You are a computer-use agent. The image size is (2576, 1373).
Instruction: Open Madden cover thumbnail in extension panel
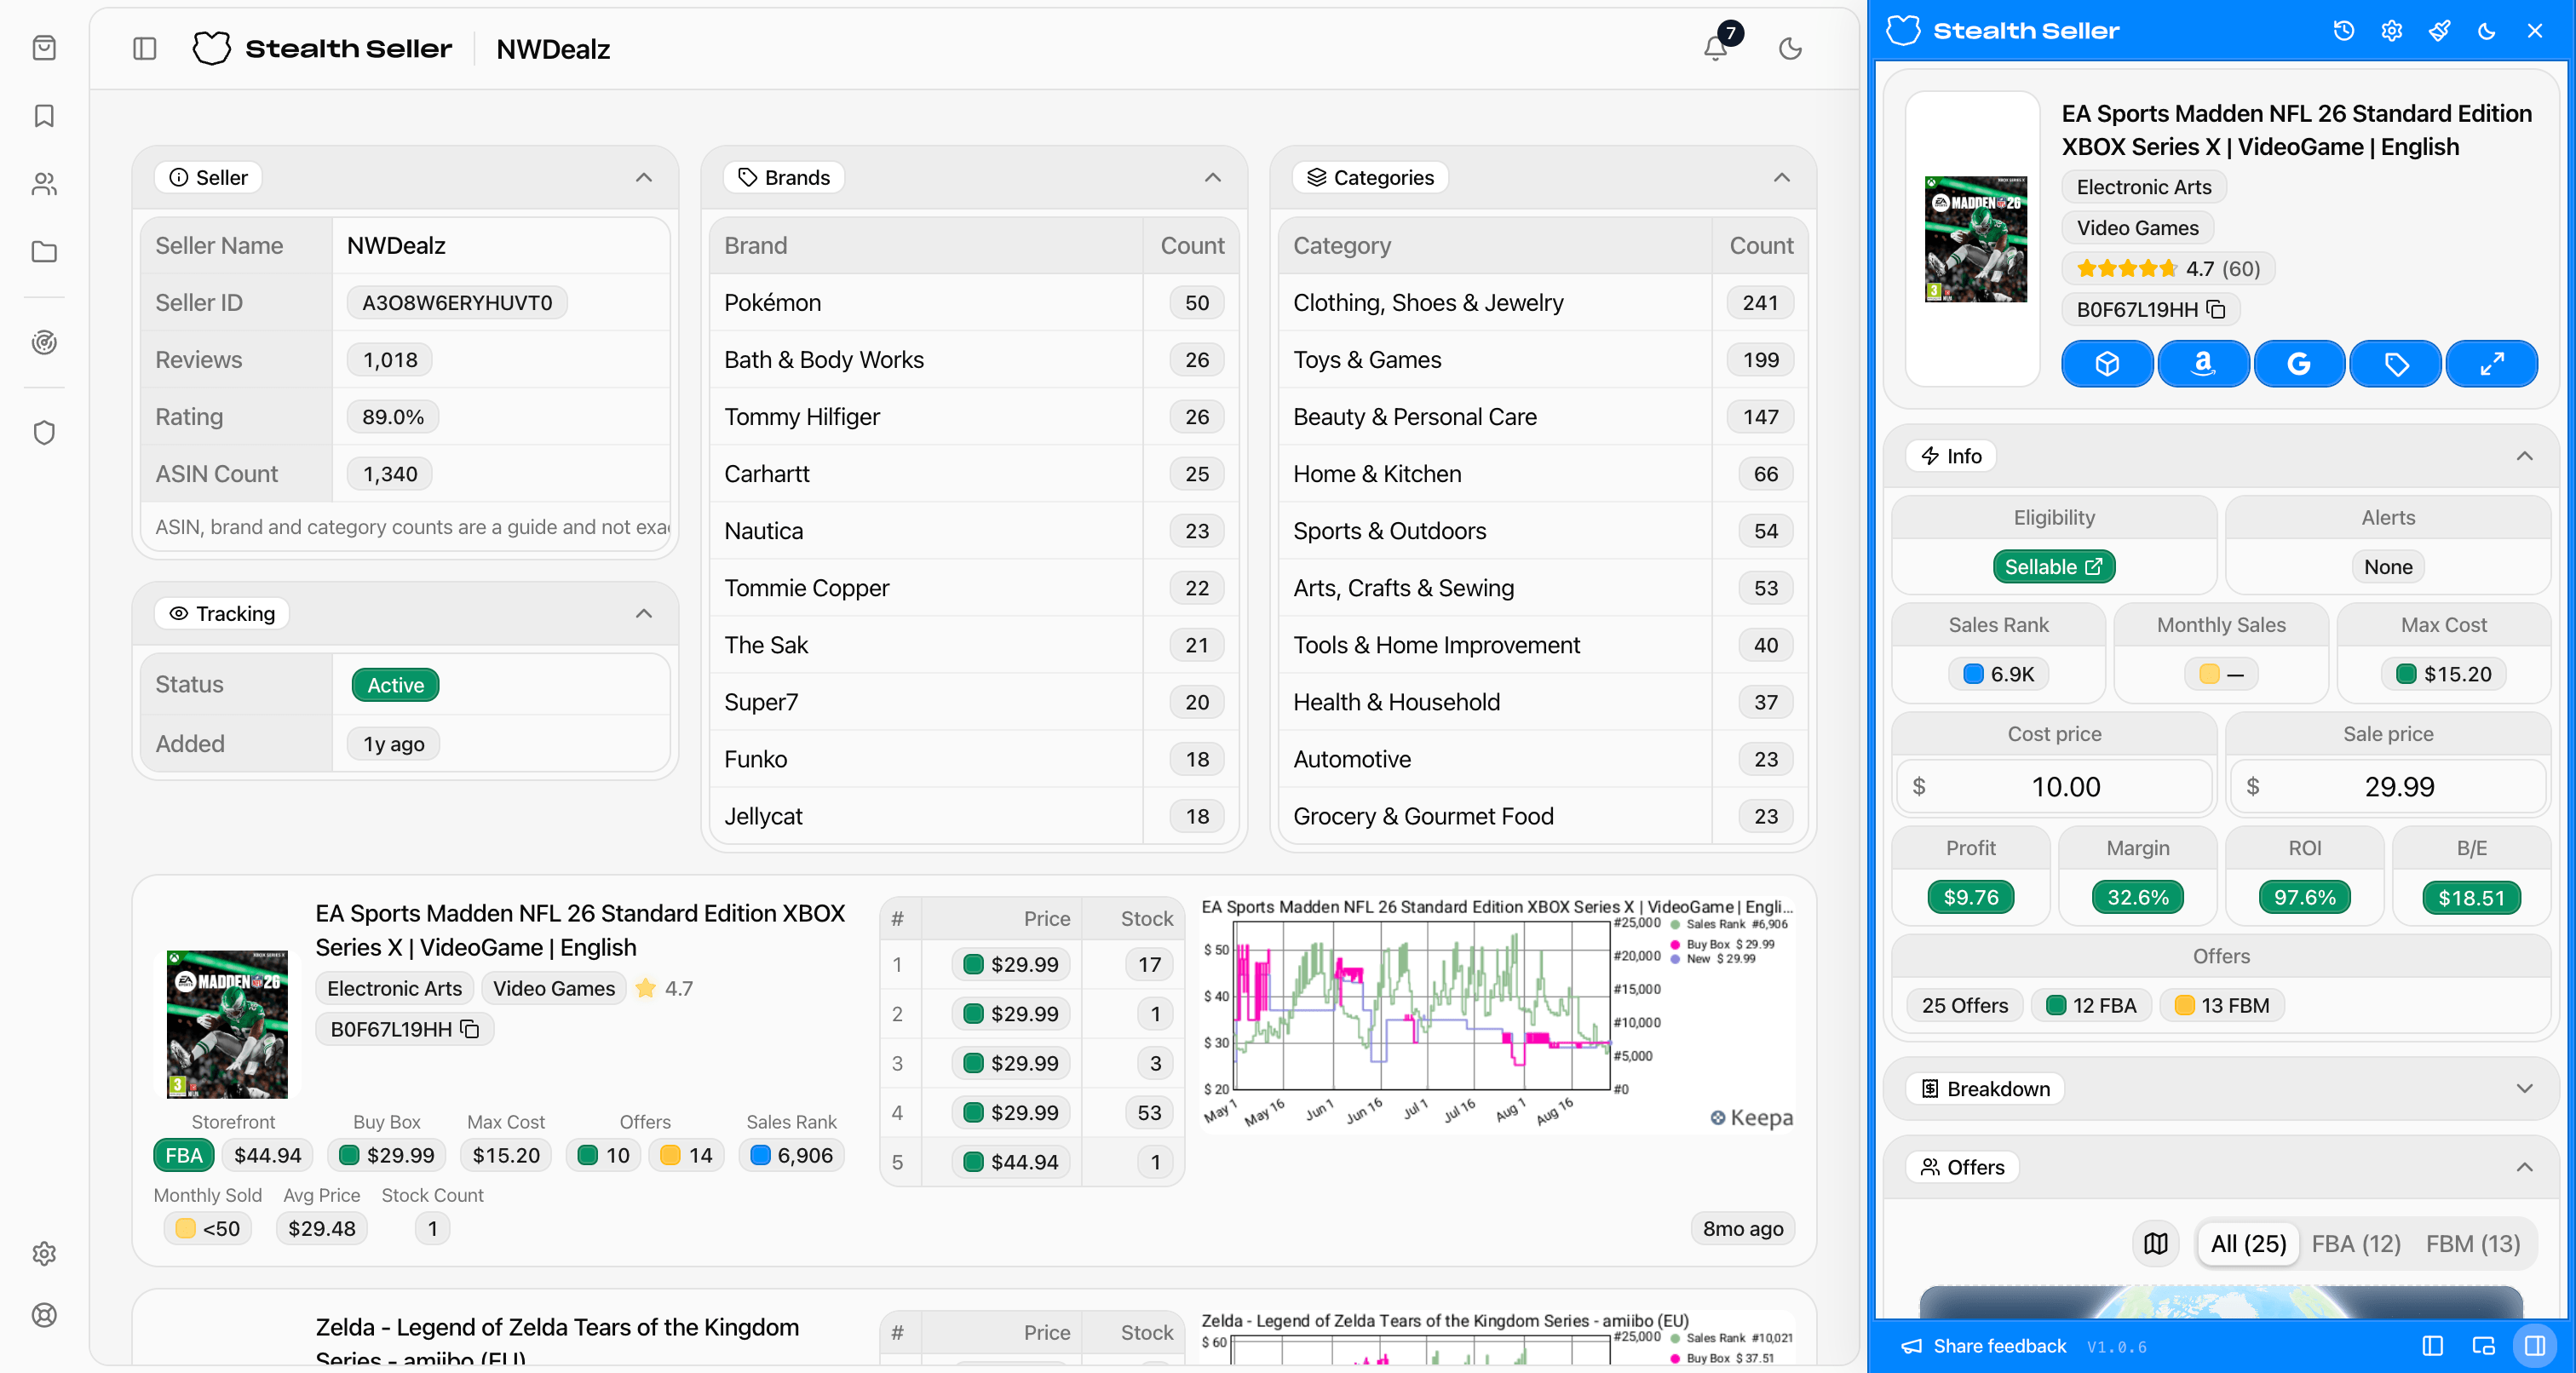[x=1976, y=239]
